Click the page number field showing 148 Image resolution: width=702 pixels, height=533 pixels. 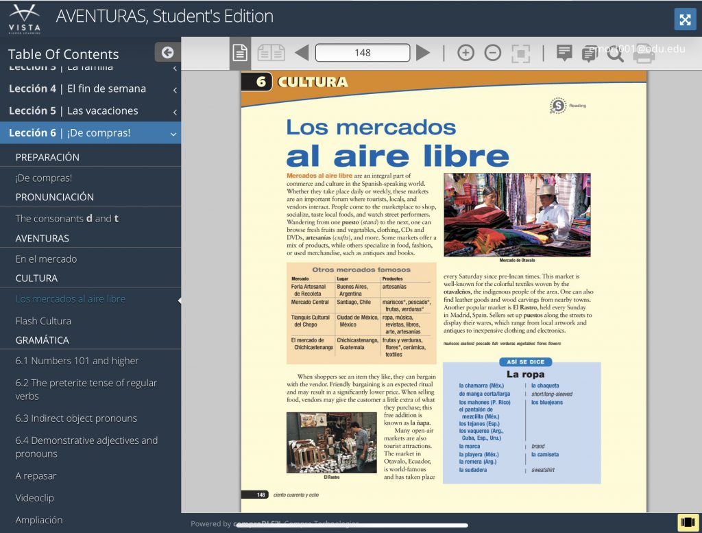click(x=363, y=53)
